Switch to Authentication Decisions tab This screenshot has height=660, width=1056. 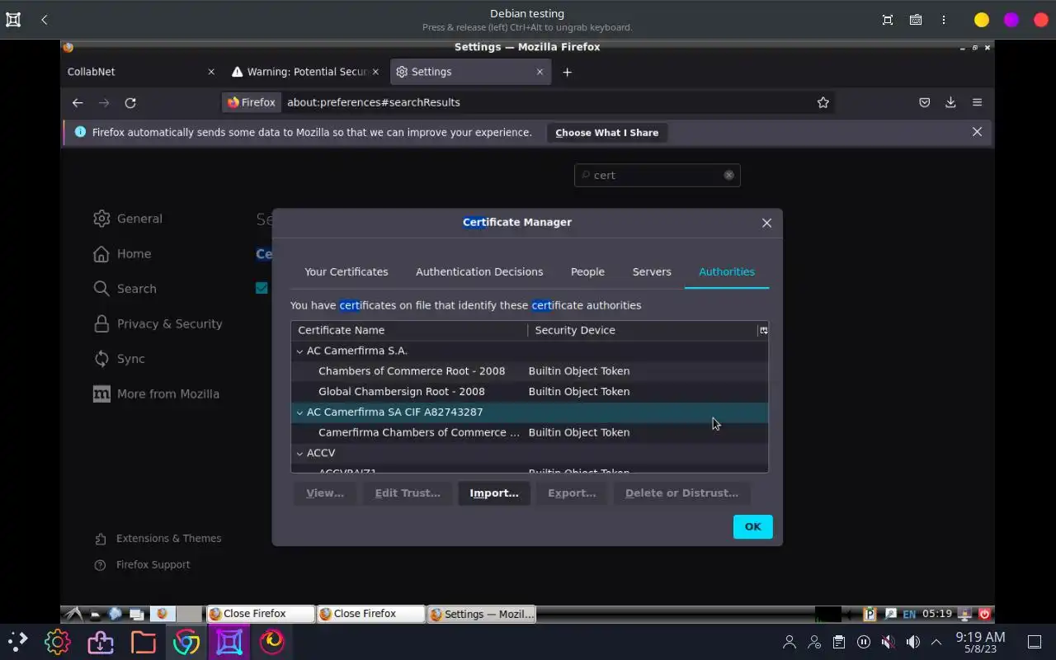(479, 271)
